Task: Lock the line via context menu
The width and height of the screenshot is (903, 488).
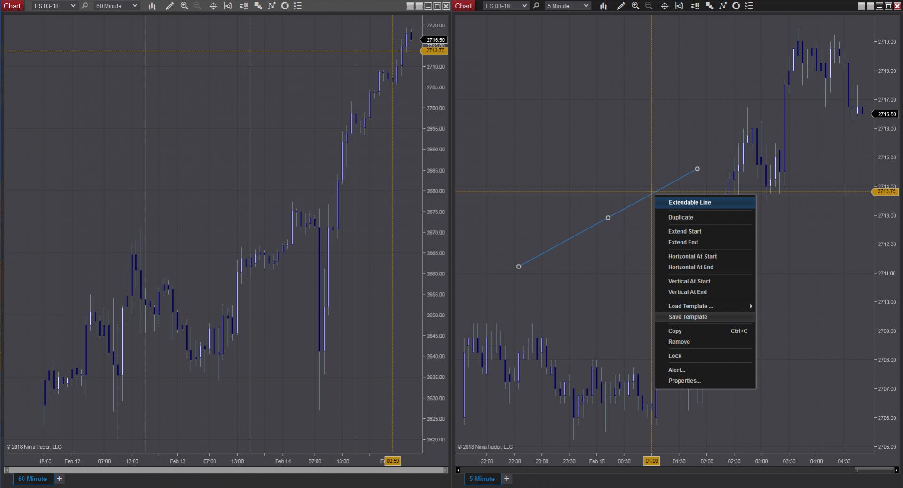Action: coord(705,356)
